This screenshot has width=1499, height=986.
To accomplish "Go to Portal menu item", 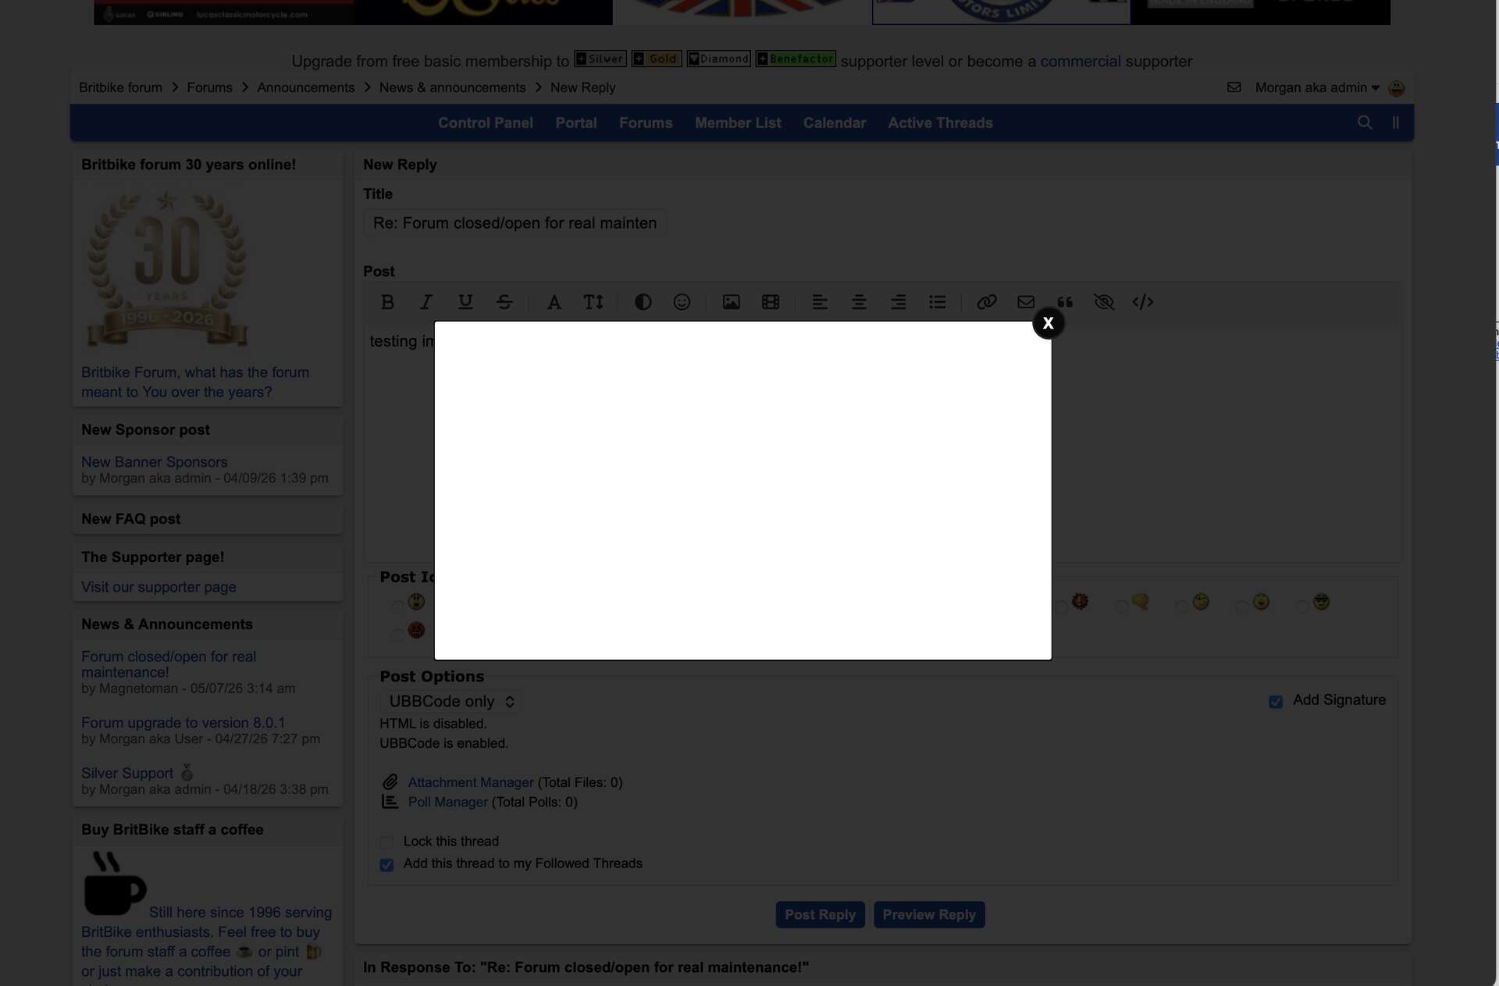I will click(x=576, y=123).
